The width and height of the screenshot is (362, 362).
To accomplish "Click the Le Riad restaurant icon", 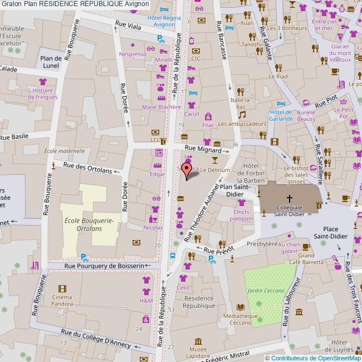I will tap(278, 68).
